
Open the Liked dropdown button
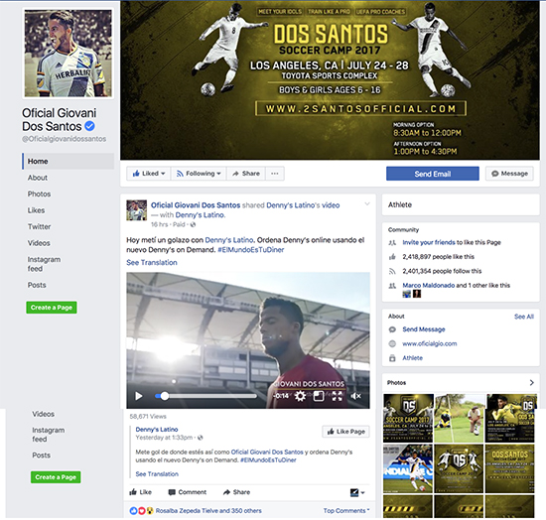click(149, 174)
